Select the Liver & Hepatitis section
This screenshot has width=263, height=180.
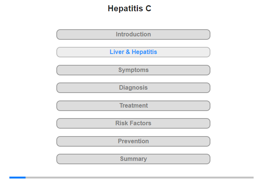click(133, 52)
